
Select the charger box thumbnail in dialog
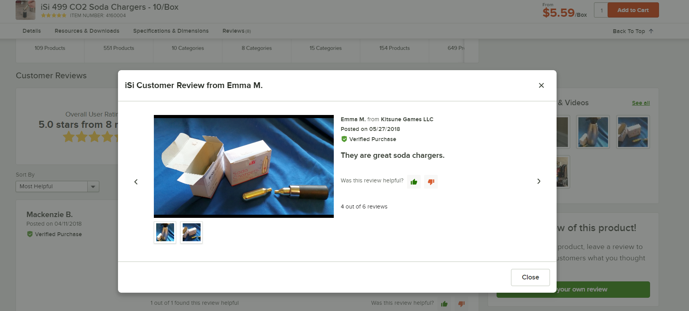click(x=191, y=232)
